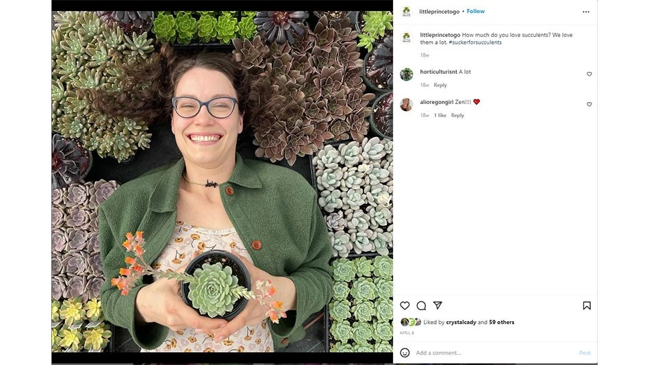Open the #suckerforsucculents hashtag

(475, 42)
